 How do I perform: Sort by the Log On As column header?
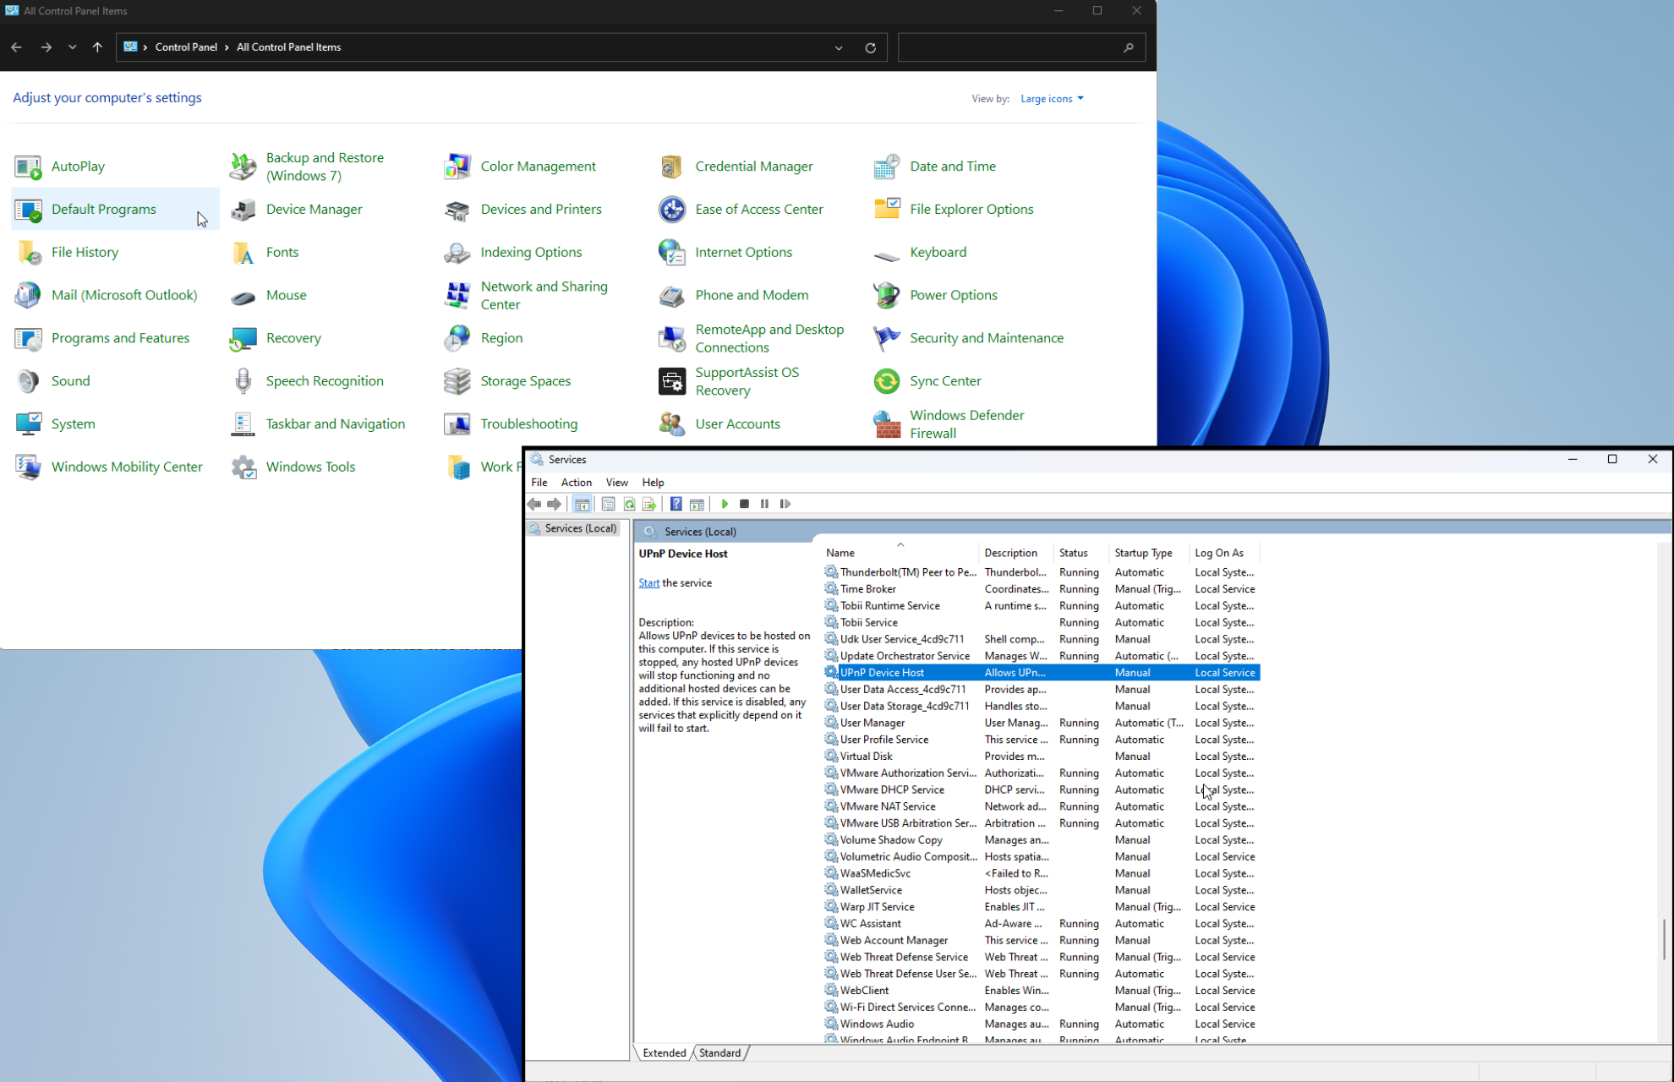tap(1224, 553)
